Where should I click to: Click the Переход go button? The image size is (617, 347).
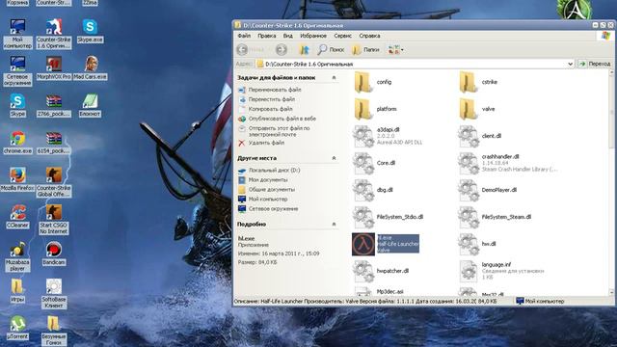pos(595,64)
